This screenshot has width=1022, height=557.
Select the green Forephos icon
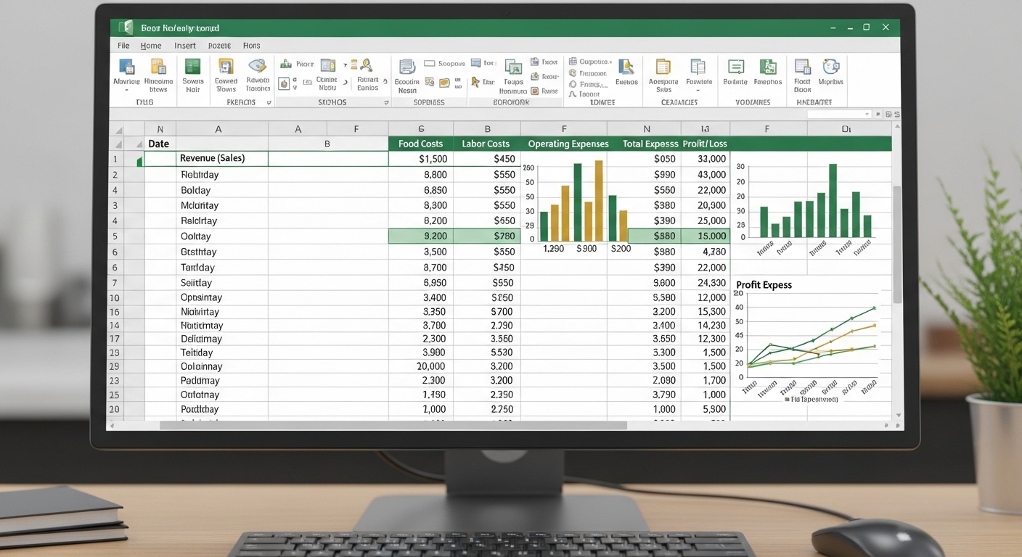[x=768, y=67]
